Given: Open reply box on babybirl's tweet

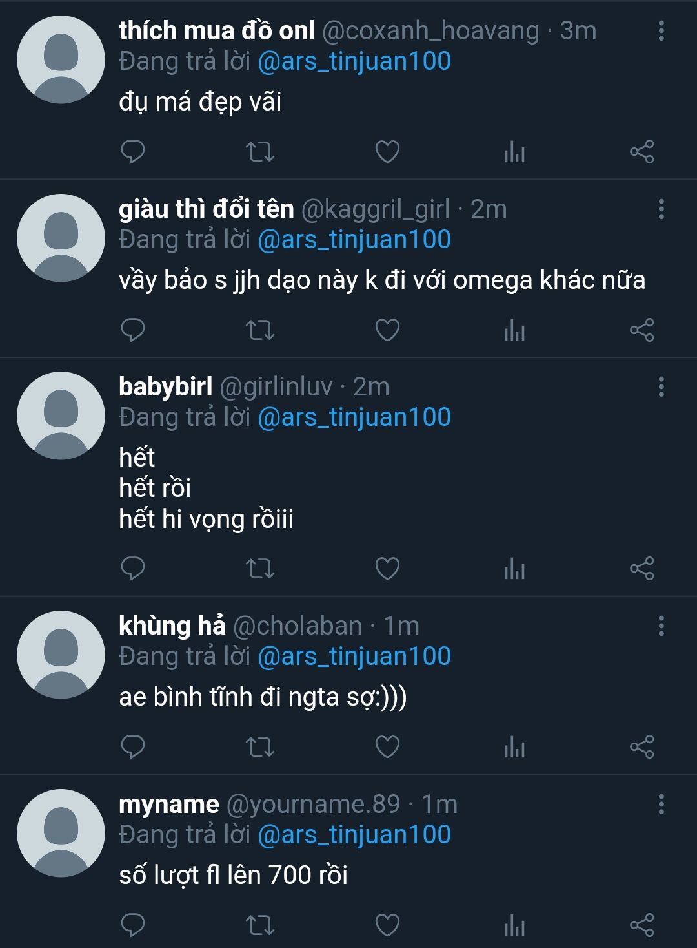Looking at the screenshot, I should (133, 569).
